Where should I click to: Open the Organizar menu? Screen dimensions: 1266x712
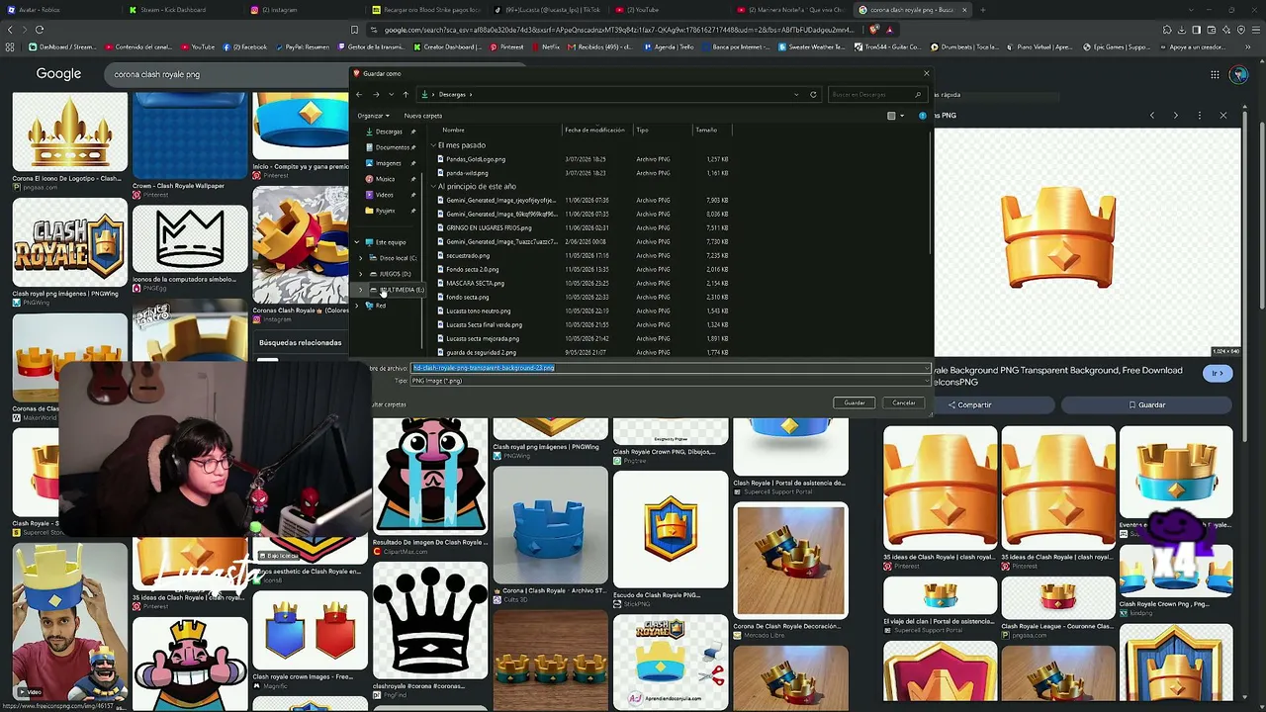(x=374, y=116)
